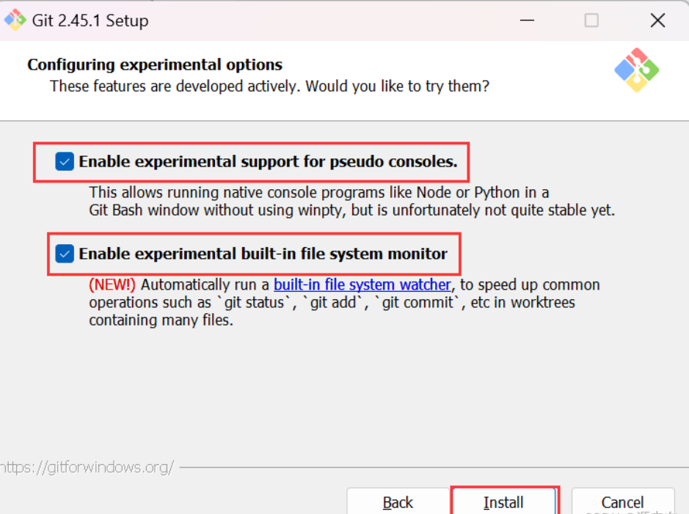Click the 'These features are developed actively' subtitle

pyautogui.click(x=269, y=87)
